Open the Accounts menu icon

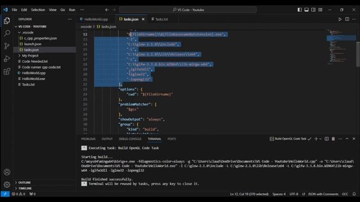pyautogui.click(x=7, y=172)
